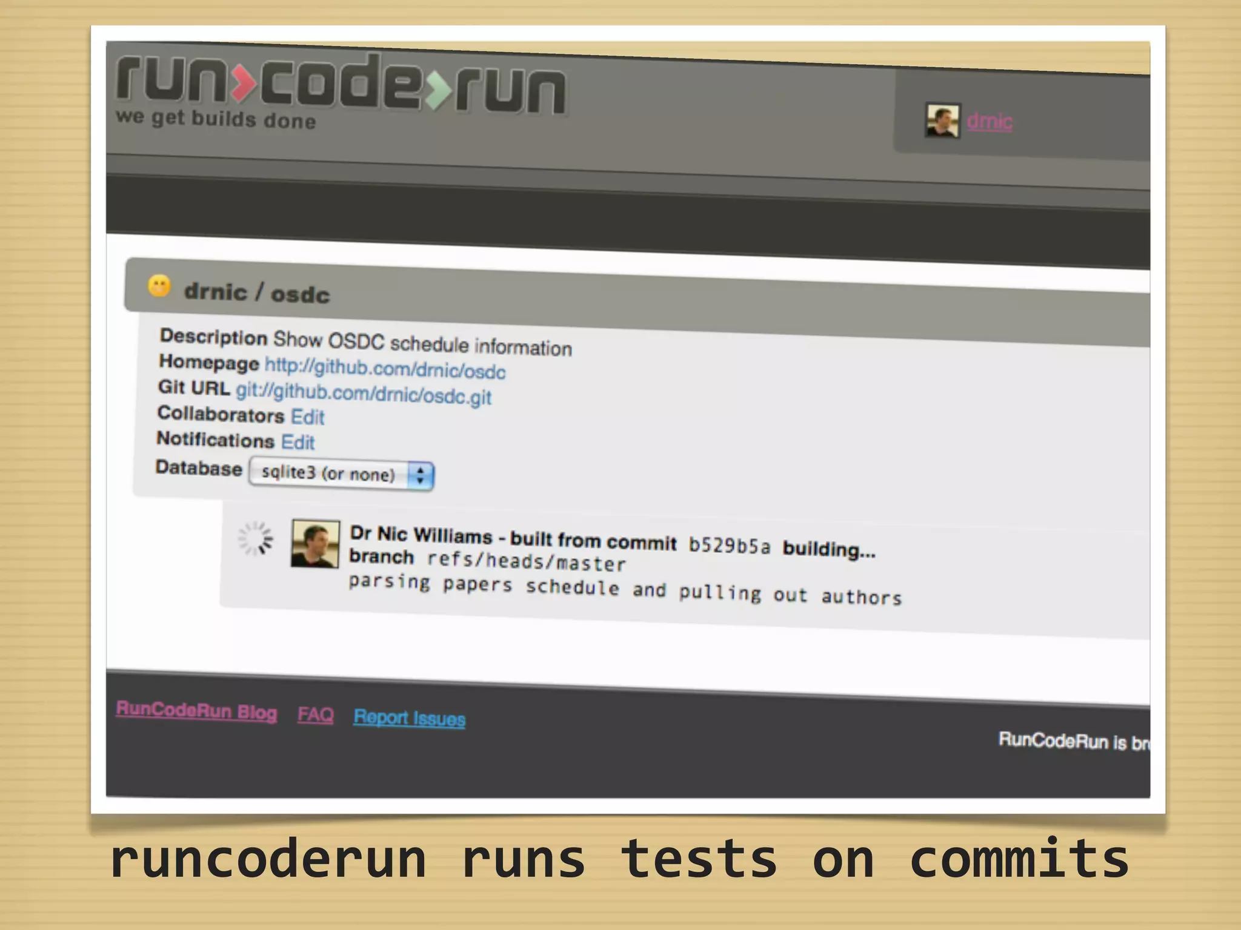
Task: Click the green arrow in the logo
Action: point(438,91)
